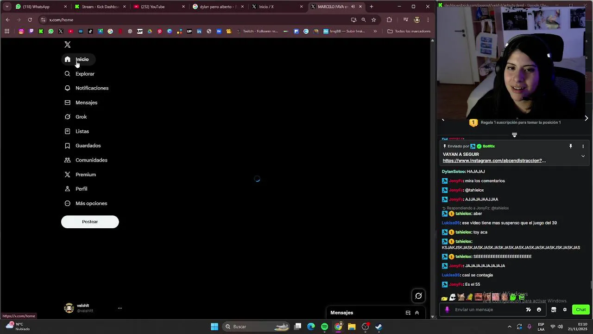Open the Twitch - Follower bookmark

[x=257, y=32]
